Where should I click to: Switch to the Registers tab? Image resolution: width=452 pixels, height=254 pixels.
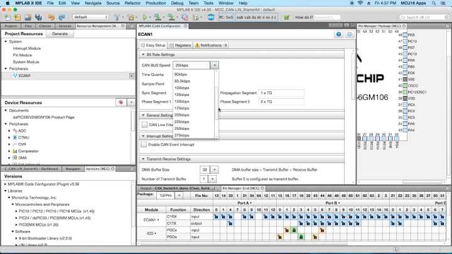[181, 45]
